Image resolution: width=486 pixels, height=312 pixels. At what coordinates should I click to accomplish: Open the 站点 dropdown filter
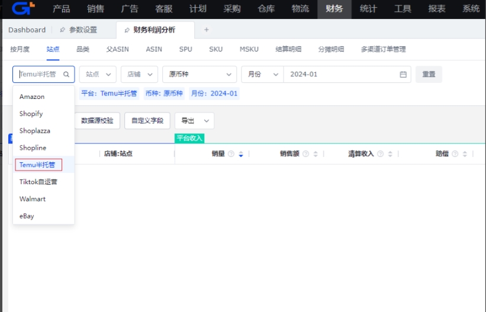tap(98, 75)
